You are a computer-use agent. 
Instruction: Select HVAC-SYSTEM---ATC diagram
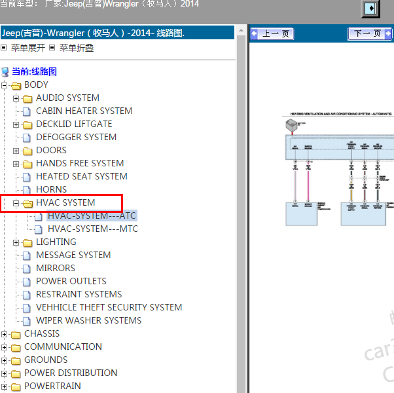[x=92, y=215]
